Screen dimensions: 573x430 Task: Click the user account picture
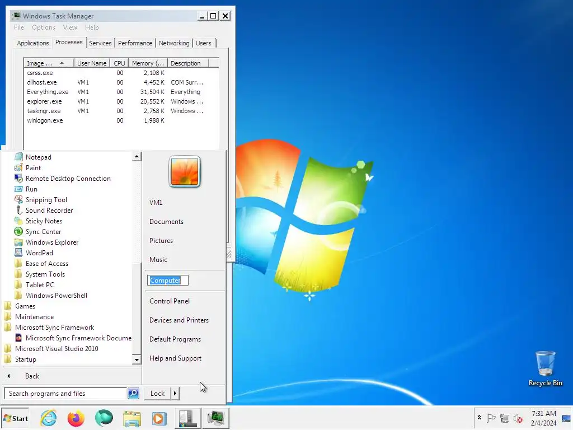click(185, 171)
